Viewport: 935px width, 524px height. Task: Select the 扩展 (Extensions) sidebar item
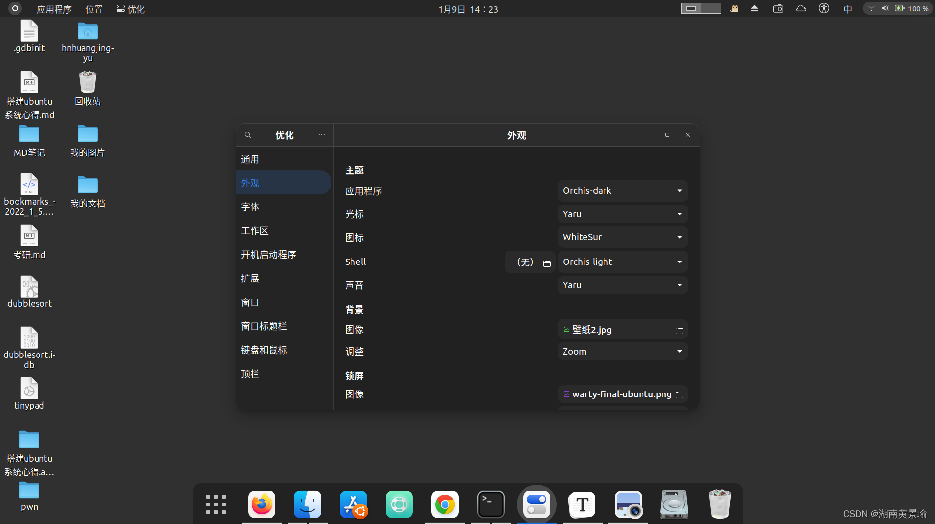point(250,279)
